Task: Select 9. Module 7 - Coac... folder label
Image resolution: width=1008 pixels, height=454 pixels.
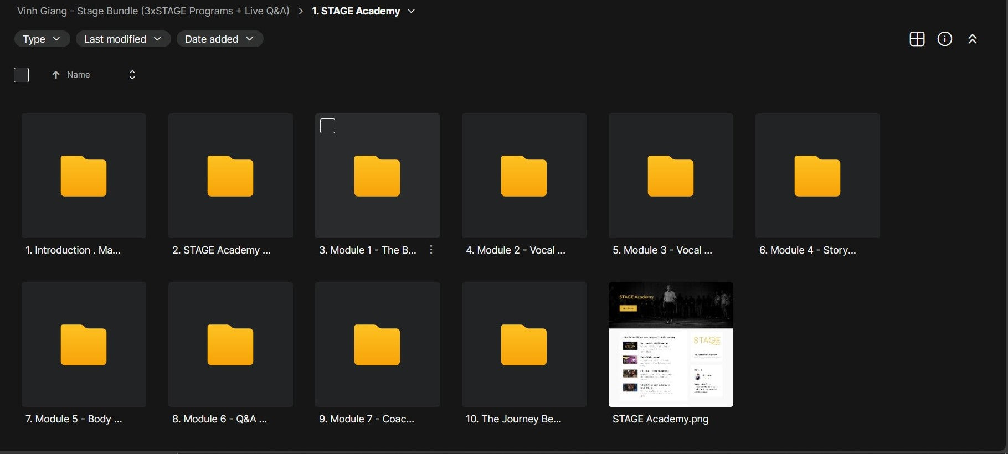Action: (x=366, y=419)
